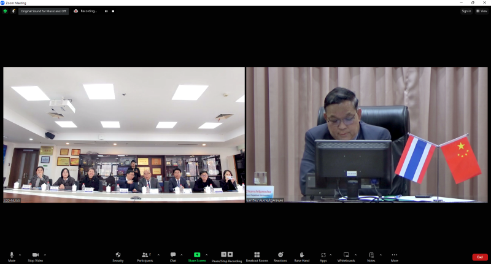Open the Security shield in the toolbar

(117, 255)
